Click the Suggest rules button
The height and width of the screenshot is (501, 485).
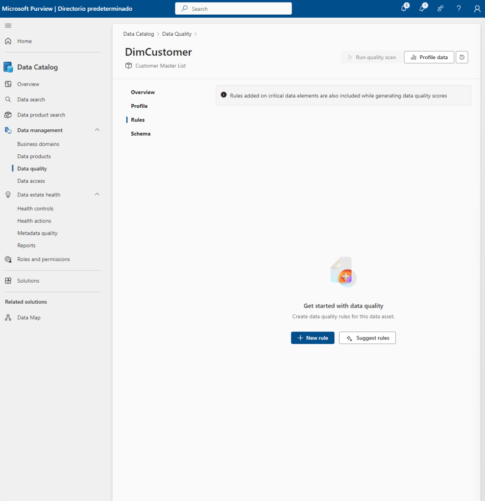click(367, 338)
